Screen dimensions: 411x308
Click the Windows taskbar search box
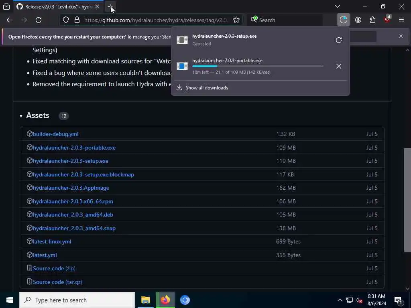[x=77, y=300]
